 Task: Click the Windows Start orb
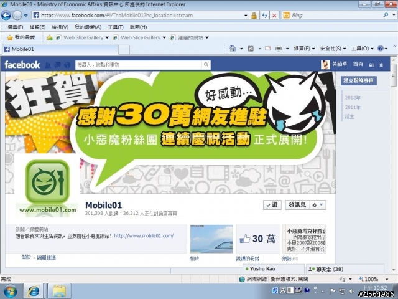click(11, 291)
